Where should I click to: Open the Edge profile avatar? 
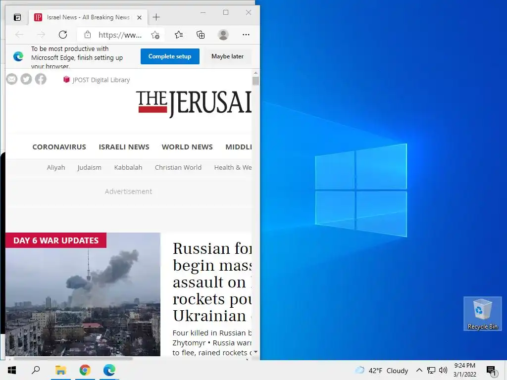tap(223, 35)
